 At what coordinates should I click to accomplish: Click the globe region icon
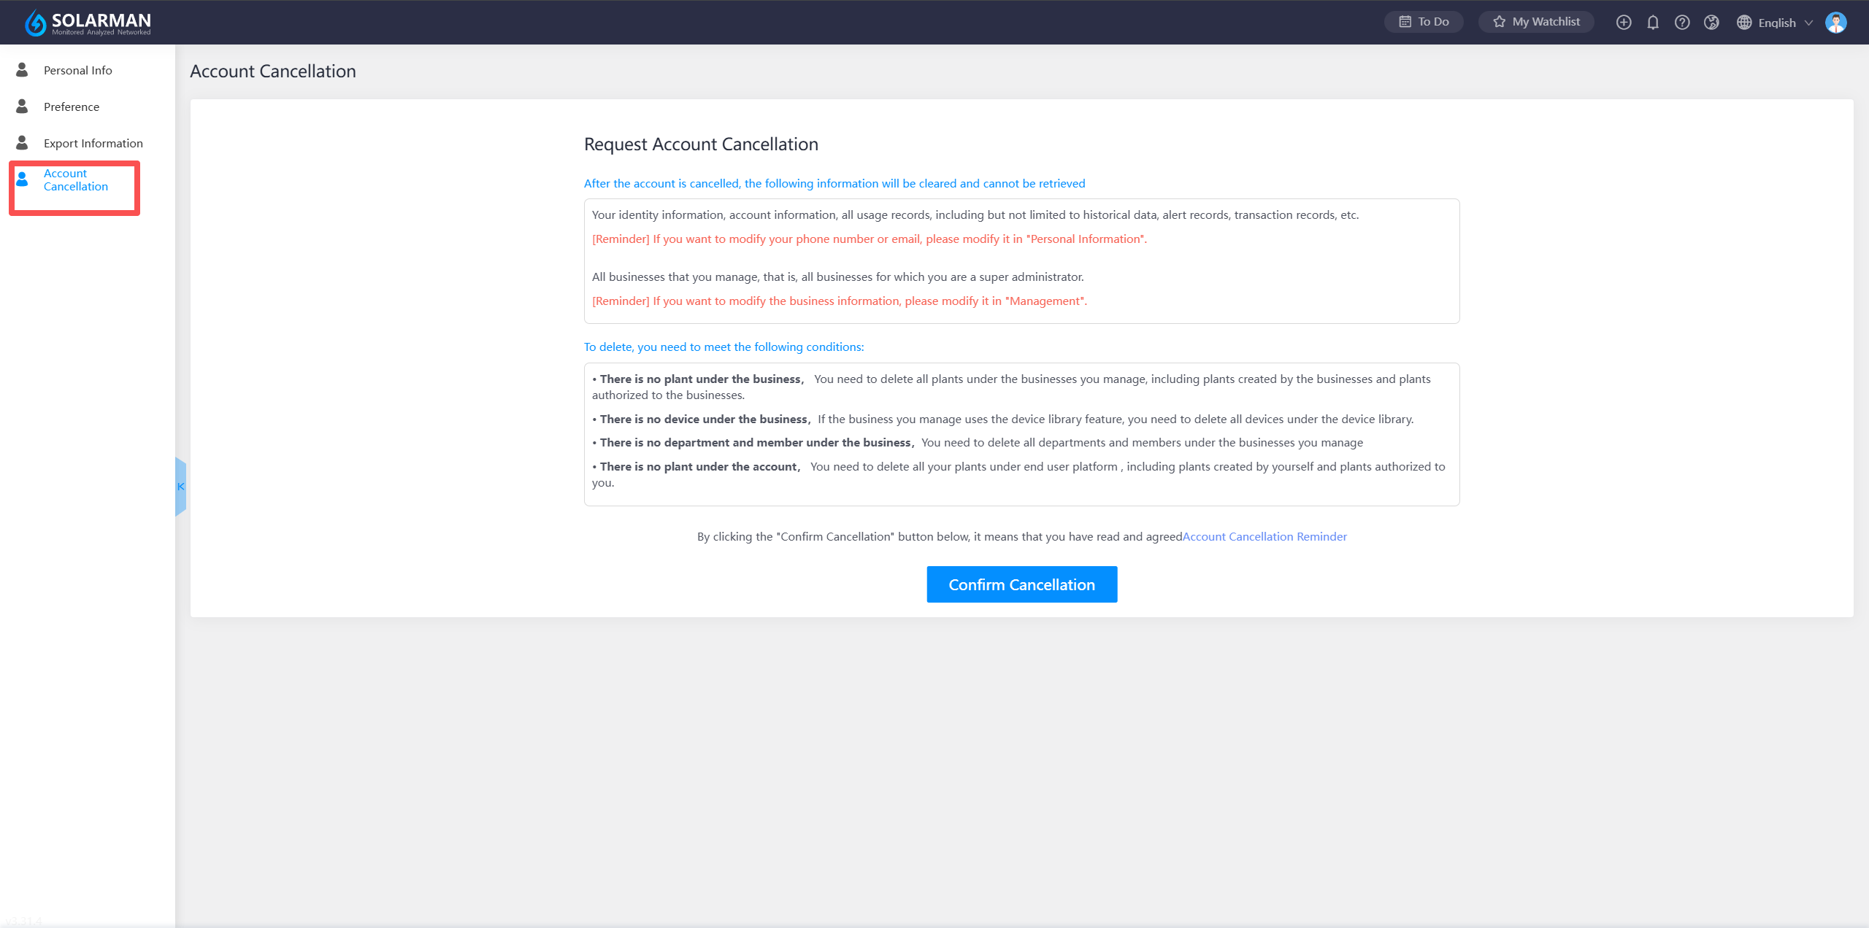click(x=1711, y=23)
